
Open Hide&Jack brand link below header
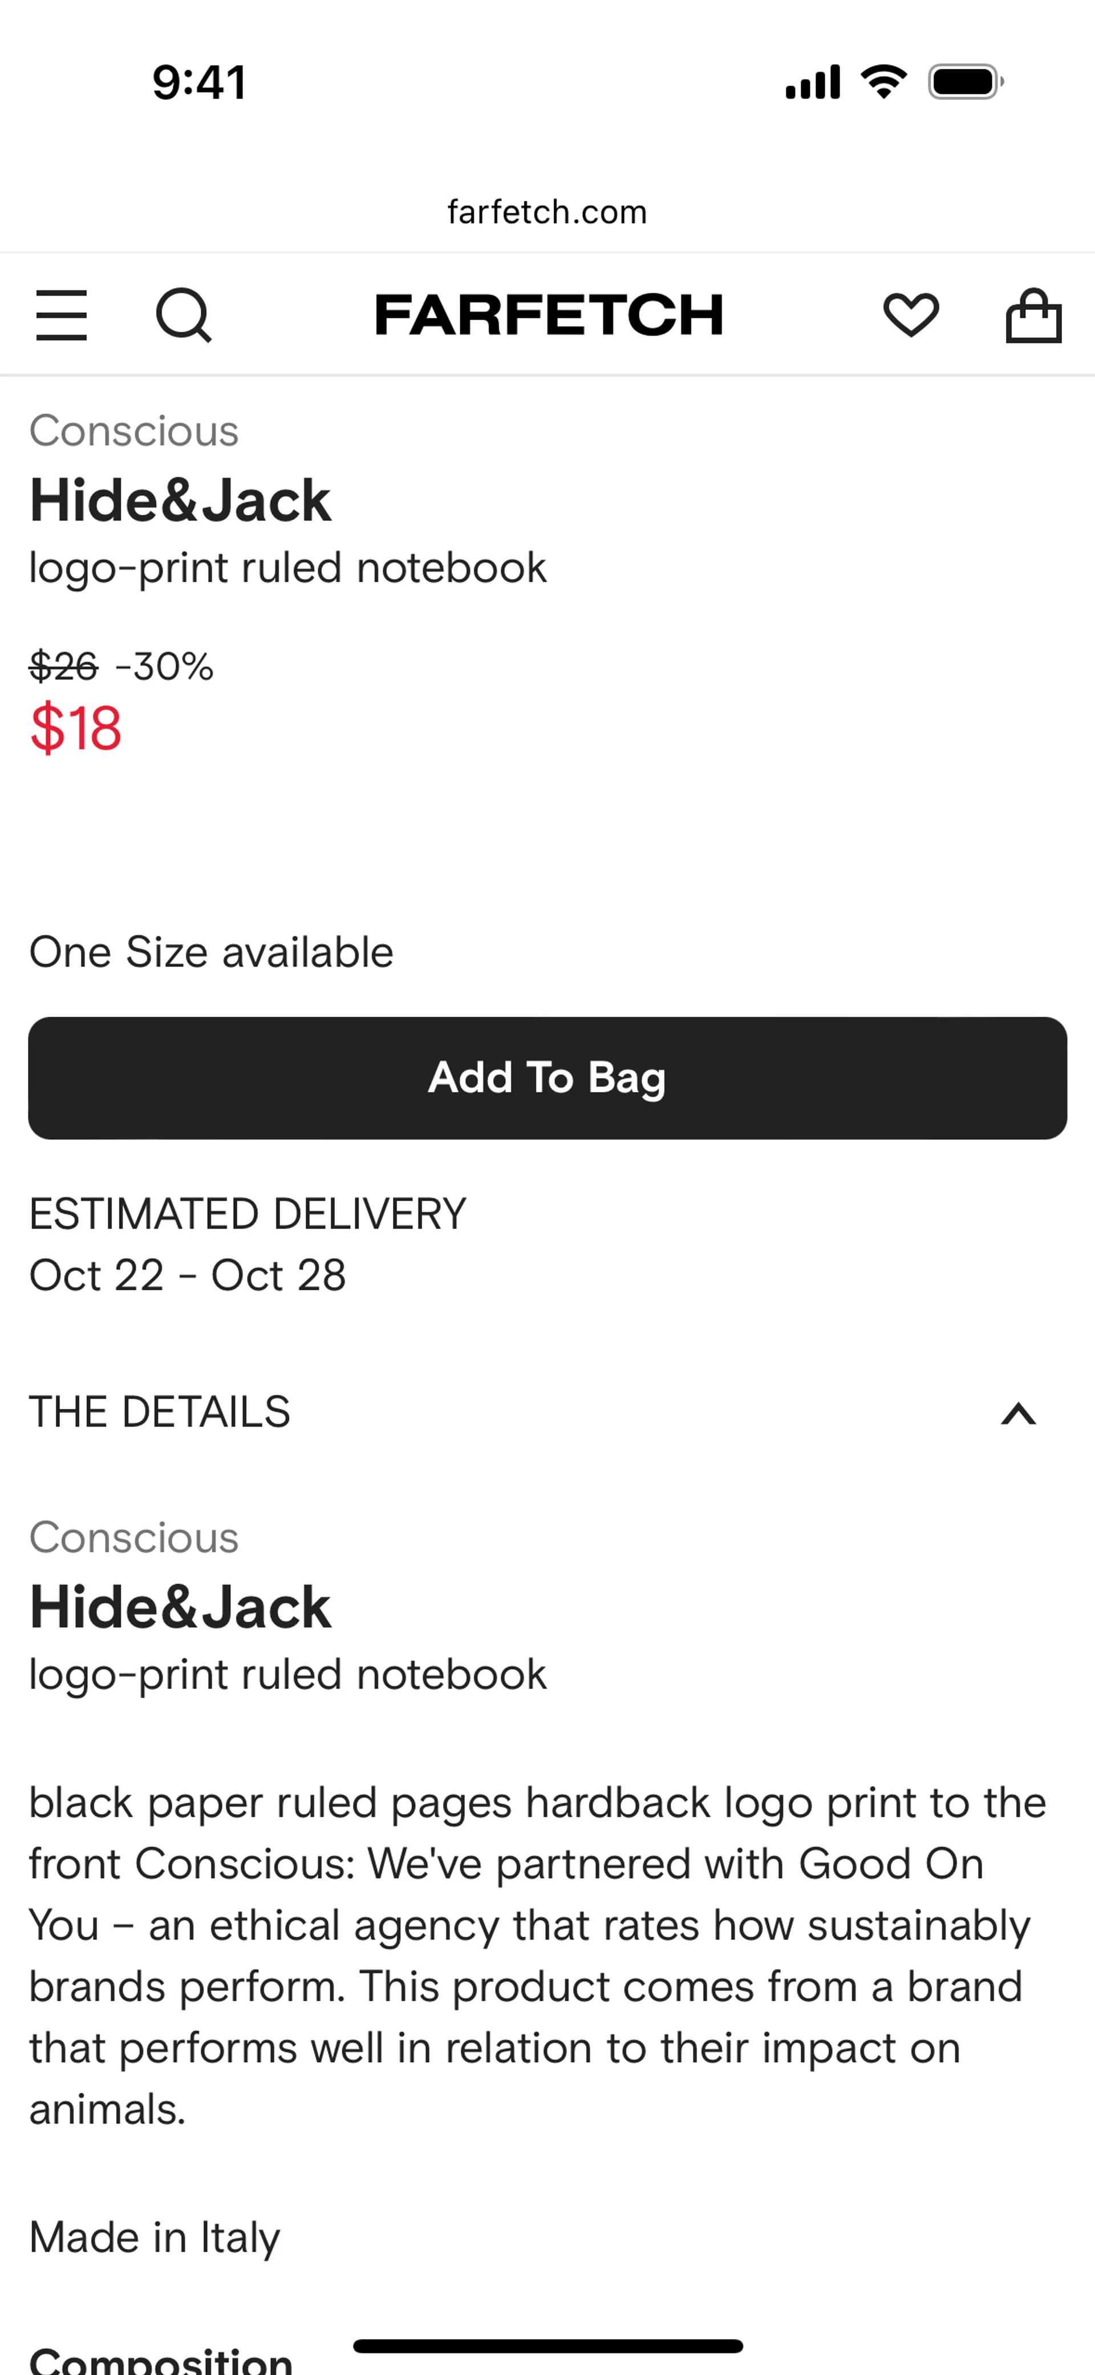click(x=180, y=500)
